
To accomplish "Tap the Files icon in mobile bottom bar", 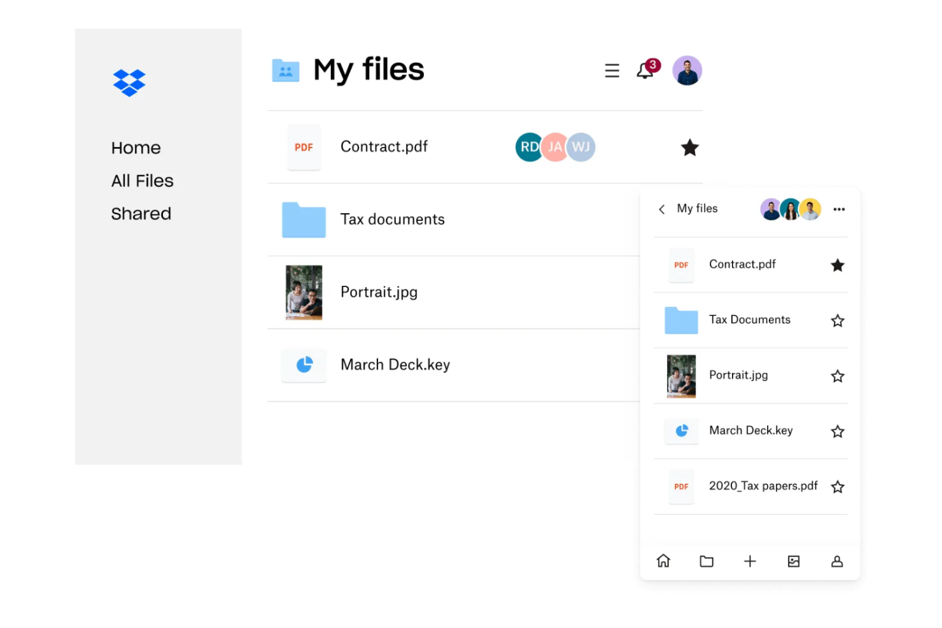I will tap(706, 561).
